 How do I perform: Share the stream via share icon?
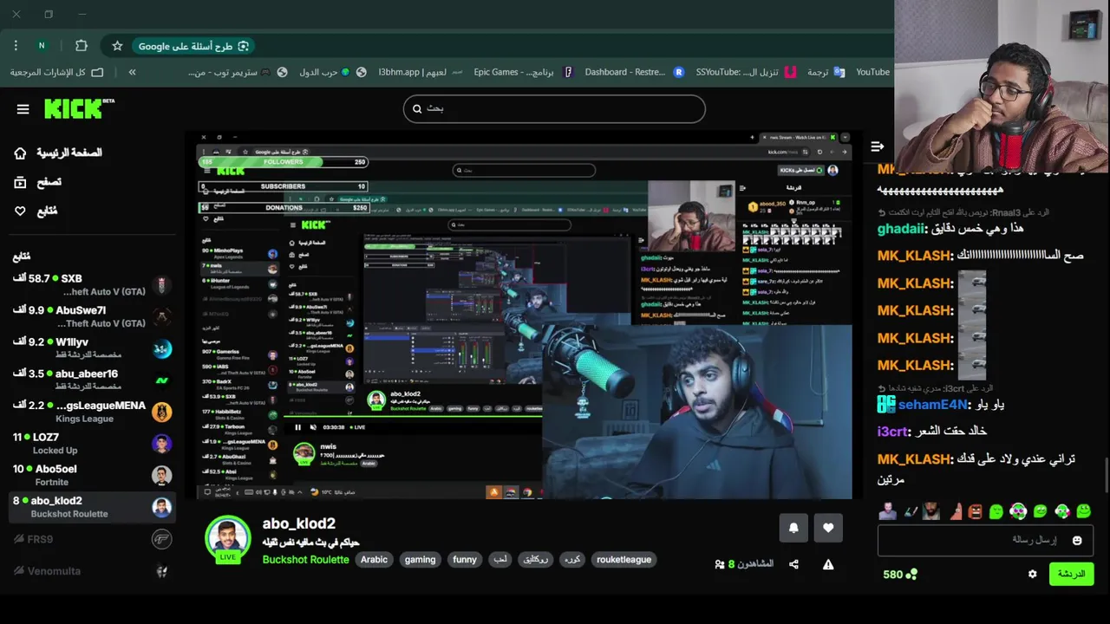[x=793, y=564]
